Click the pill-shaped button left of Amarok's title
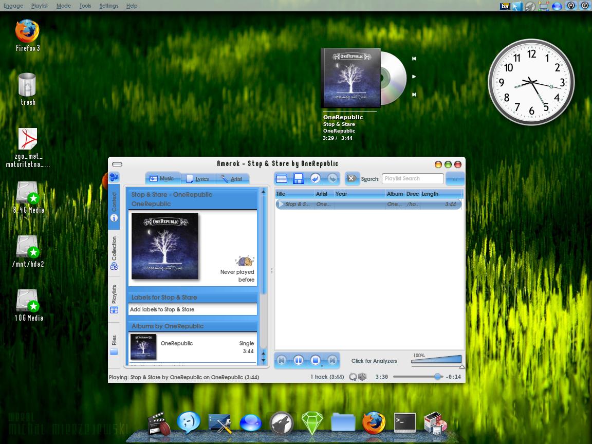The width and height of the screenshot is (592, 444). (x=117, y=164)
